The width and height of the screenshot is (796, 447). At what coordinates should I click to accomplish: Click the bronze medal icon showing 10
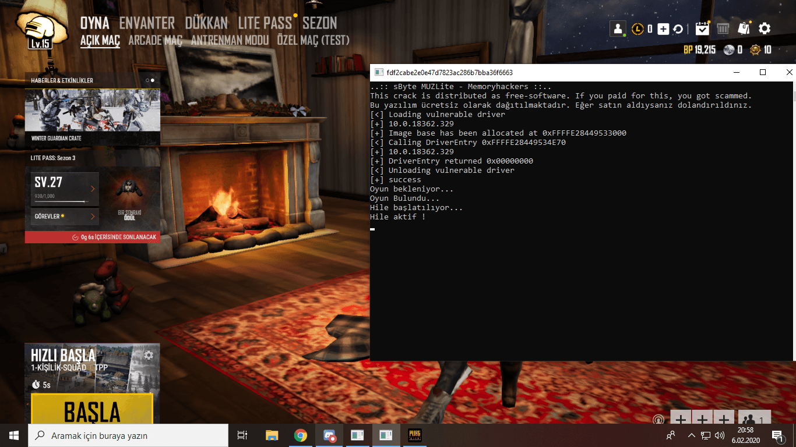(x=755, y=50)
